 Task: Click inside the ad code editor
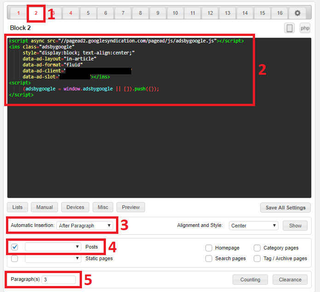pos(159,118)
